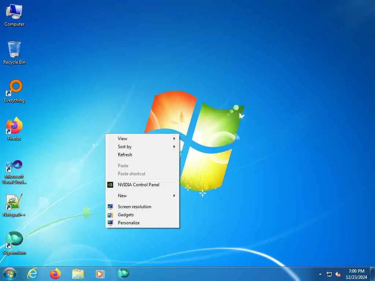Open Windows Media Player from taskbar

[x=100, y=274]
